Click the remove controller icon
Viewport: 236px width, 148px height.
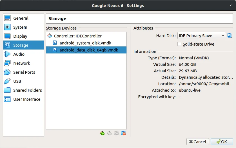pos(109,133)
